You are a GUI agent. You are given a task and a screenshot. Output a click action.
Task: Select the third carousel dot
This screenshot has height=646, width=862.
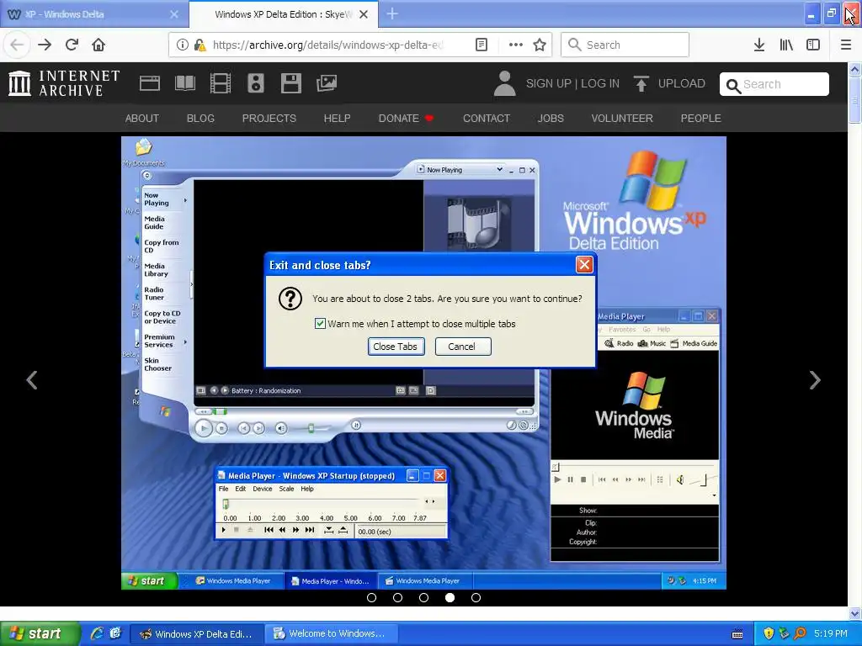click(424, 597)
